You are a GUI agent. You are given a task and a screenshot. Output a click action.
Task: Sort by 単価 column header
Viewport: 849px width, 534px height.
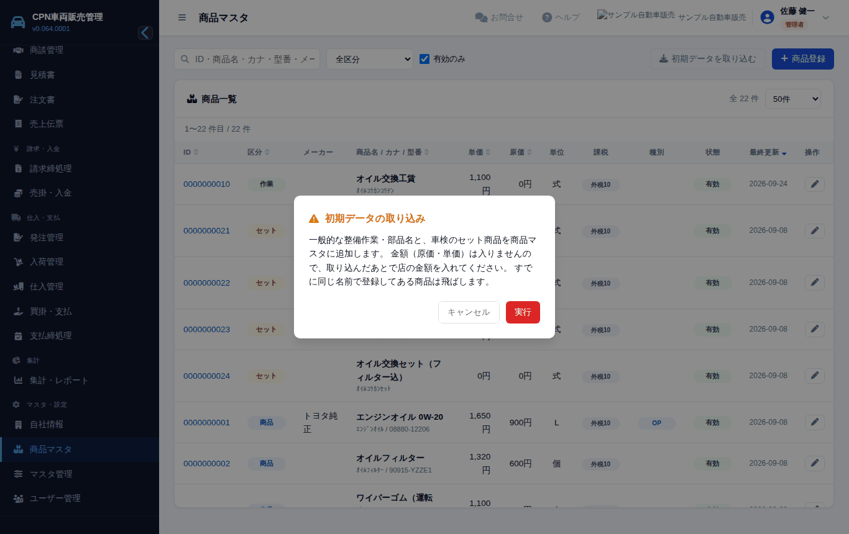click(x=479, y=152)
